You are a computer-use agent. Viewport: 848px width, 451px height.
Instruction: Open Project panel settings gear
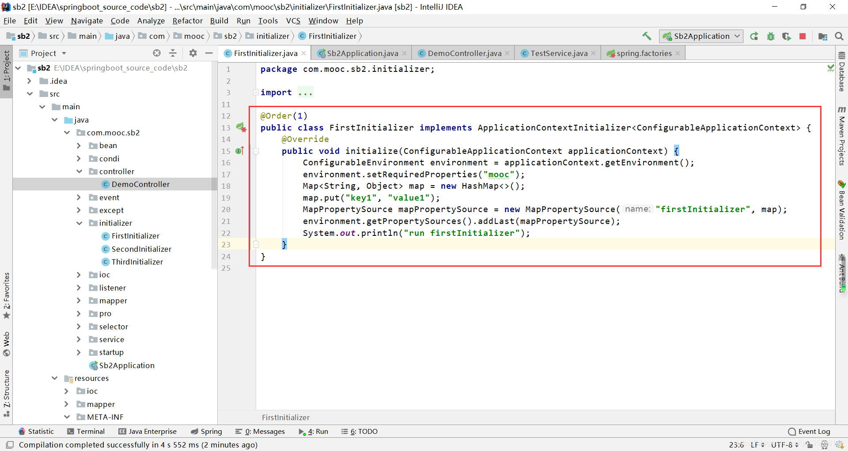pos(193,53)
